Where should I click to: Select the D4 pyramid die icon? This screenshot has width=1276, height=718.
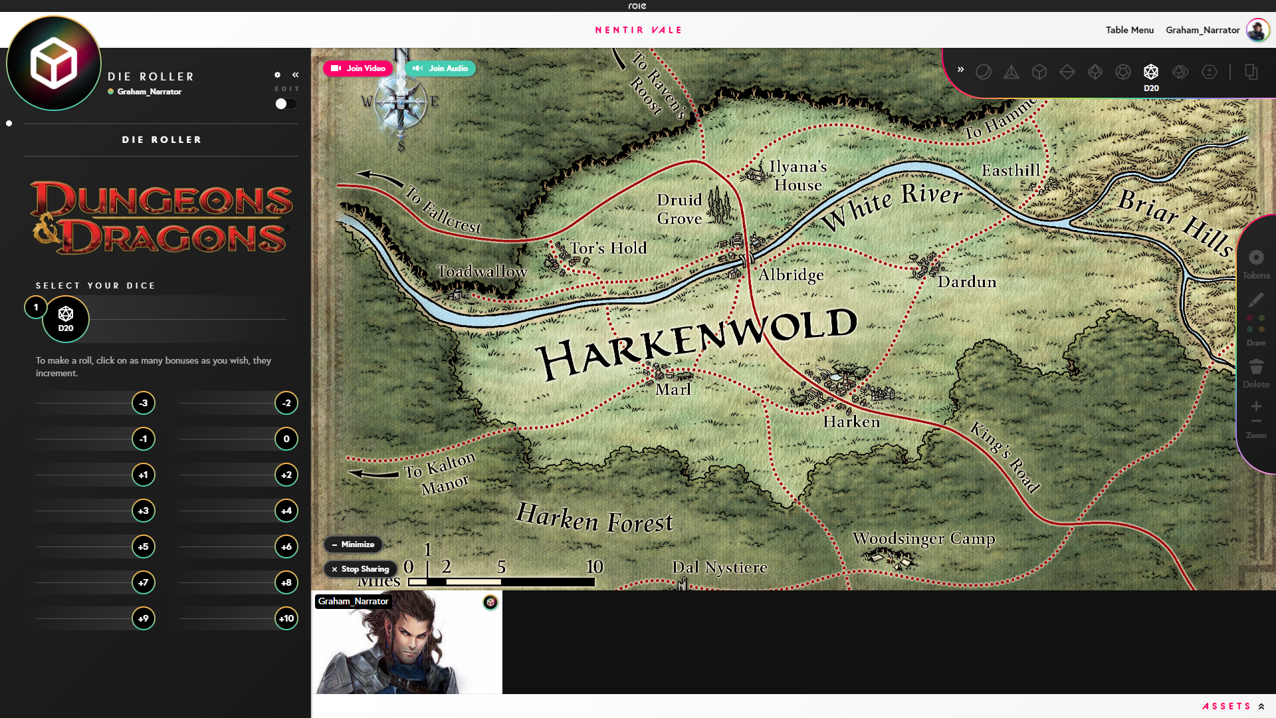[x=1011, y=72]
